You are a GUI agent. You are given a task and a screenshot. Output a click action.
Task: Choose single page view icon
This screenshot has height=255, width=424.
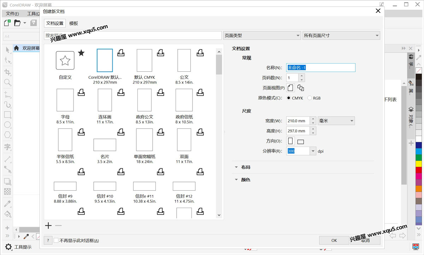point(290,88)
